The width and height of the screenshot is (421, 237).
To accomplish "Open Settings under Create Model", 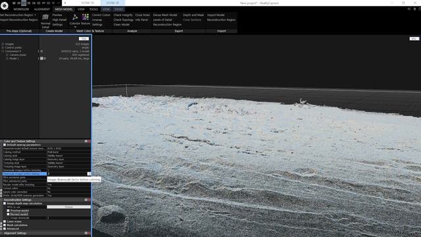I will 57,25.
